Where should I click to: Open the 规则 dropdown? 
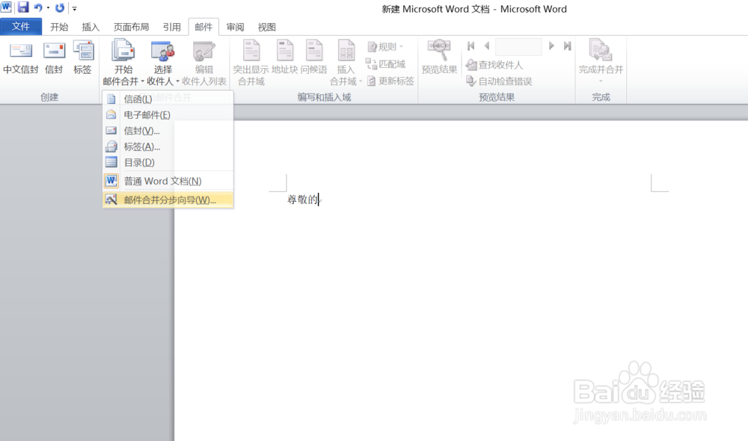pos(385,47)
